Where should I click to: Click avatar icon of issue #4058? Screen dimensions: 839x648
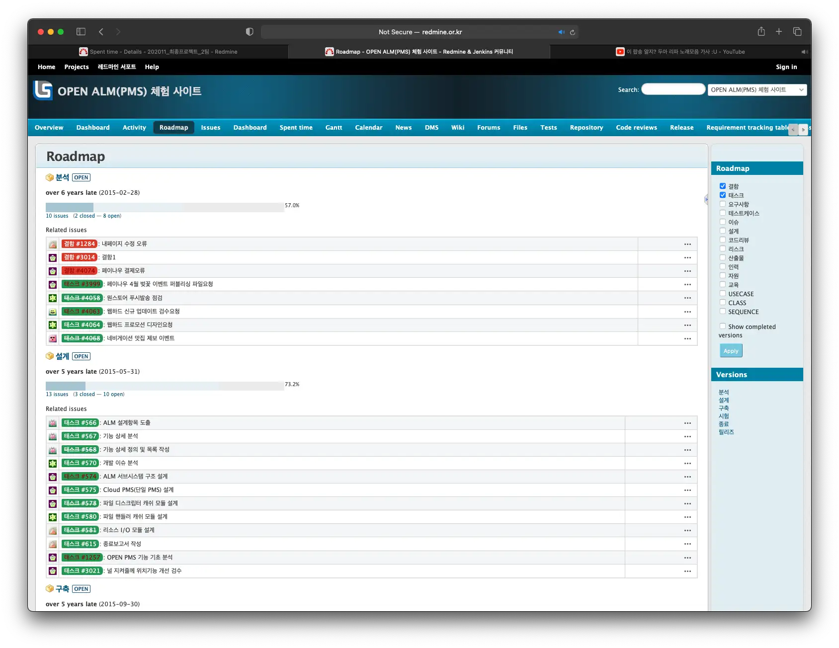[x=53, y=298]
